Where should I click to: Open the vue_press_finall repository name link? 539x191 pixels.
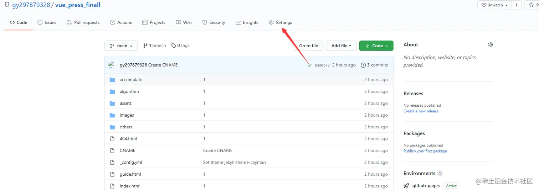click(78, 5)
